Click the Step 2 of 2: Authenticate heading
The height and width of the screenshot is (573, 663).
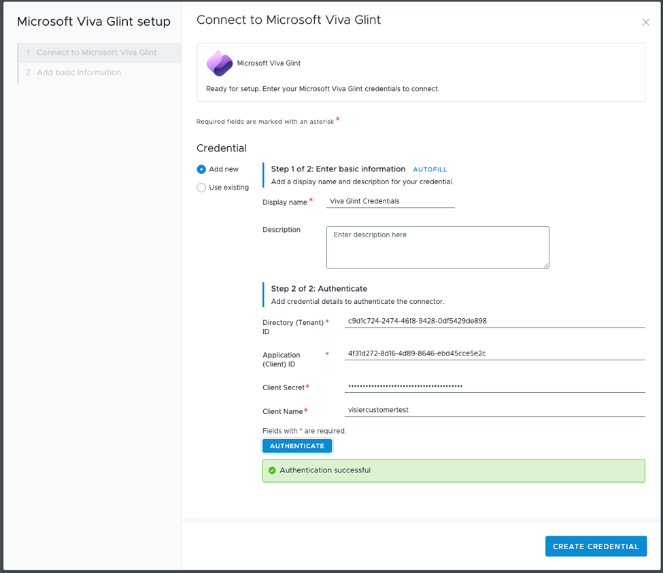coord(319,289)
